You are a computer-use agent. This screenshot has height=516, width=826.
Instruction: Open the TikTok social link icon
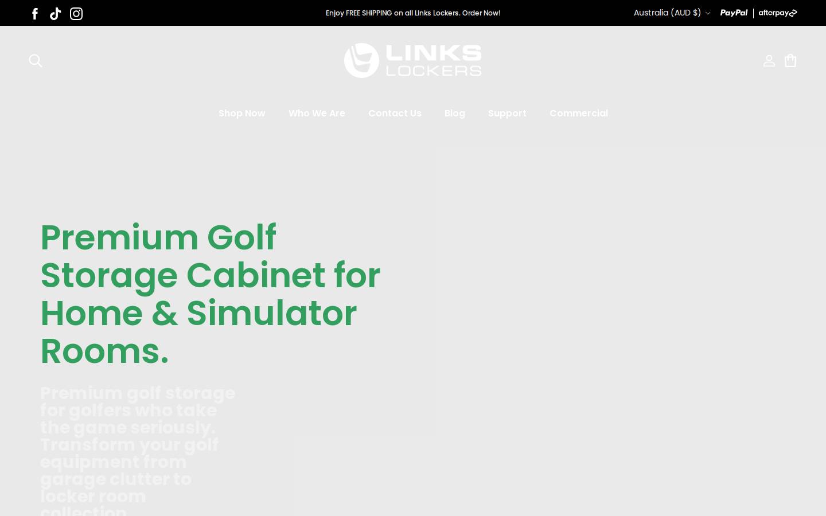pyautogui.click(x=56, y=13)
